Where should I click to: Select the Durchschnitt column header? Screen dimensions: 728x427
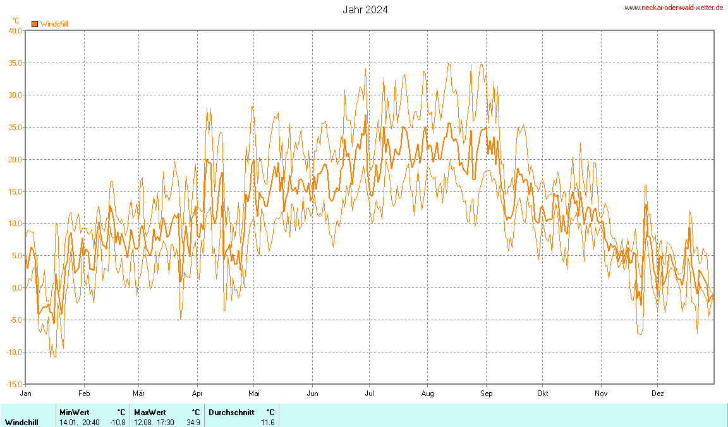click(231, 412)
